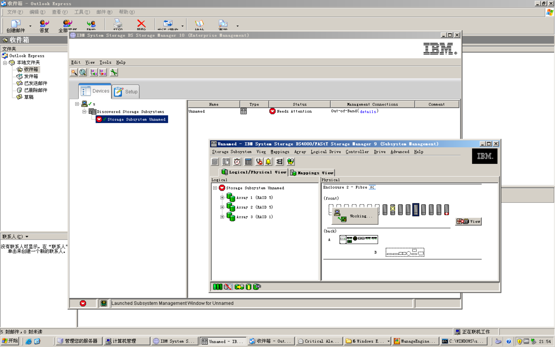Switch to the Mappings View tab
This screenshot has width=555, height=347.
point(311,173)
